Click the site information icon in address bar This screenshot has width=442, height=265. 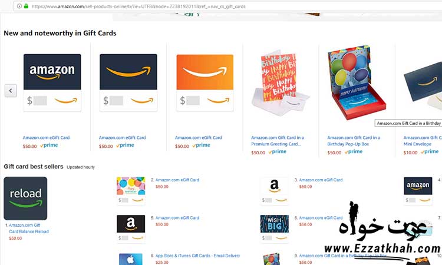coord(19,6)
